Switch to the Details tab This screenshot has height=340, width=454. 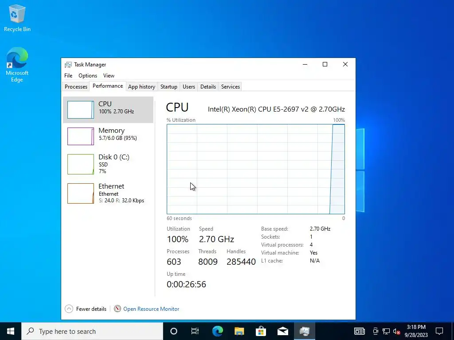click(x=208, y=86)
